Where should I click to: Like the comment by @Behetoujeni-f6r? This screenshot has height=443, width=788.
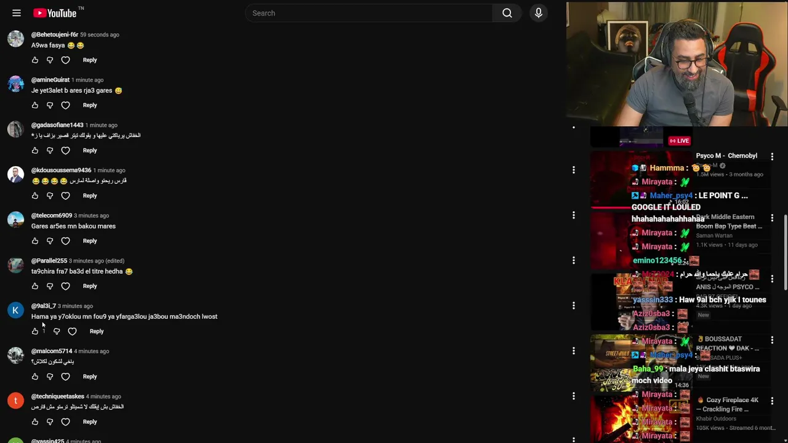tap(35, 60)
